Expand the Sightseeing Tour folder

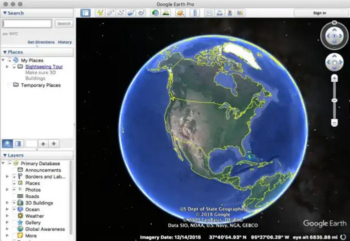click(7, 67)
